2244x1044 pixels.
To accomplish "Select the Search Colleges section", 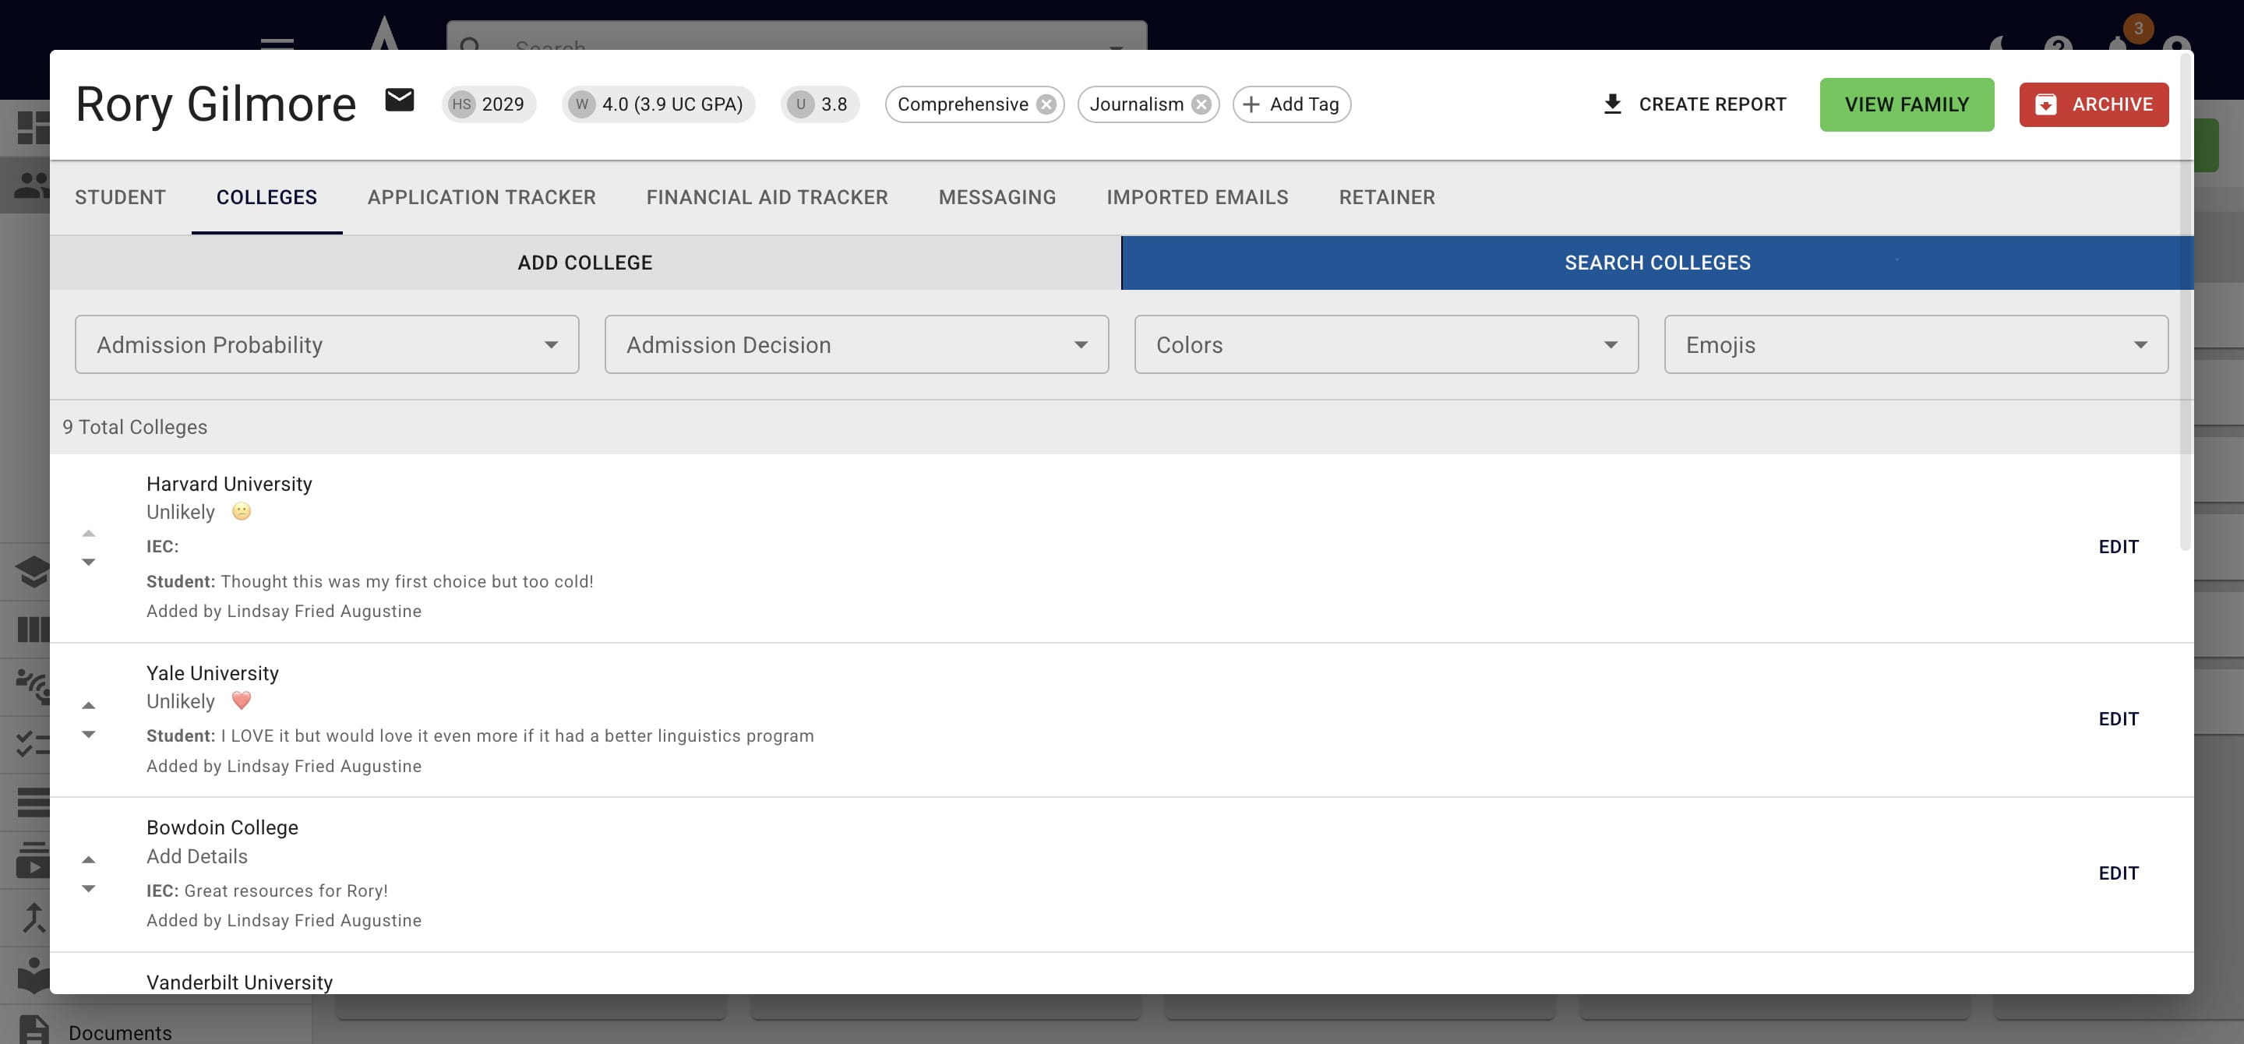I will click(x=1657, y=263).
